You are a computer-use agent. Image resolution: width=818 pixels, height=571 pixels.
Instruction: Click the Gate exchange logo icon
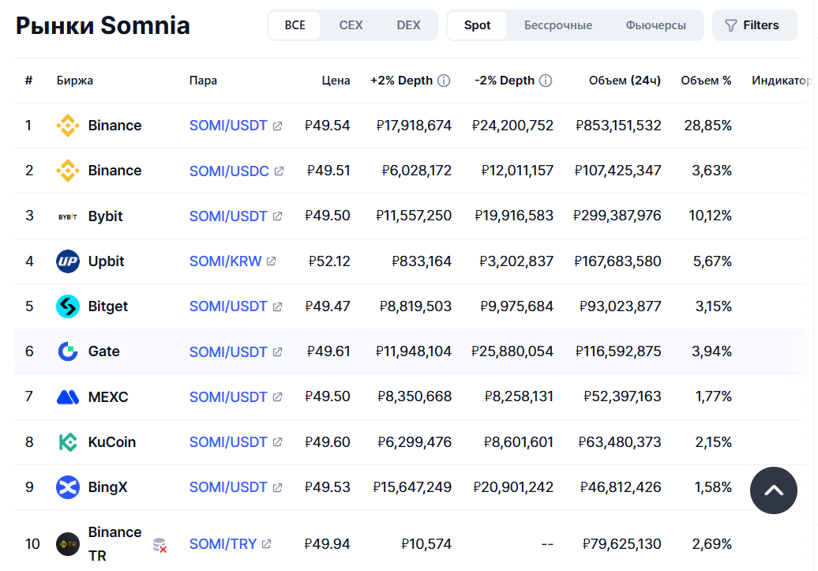pos(68,351)
